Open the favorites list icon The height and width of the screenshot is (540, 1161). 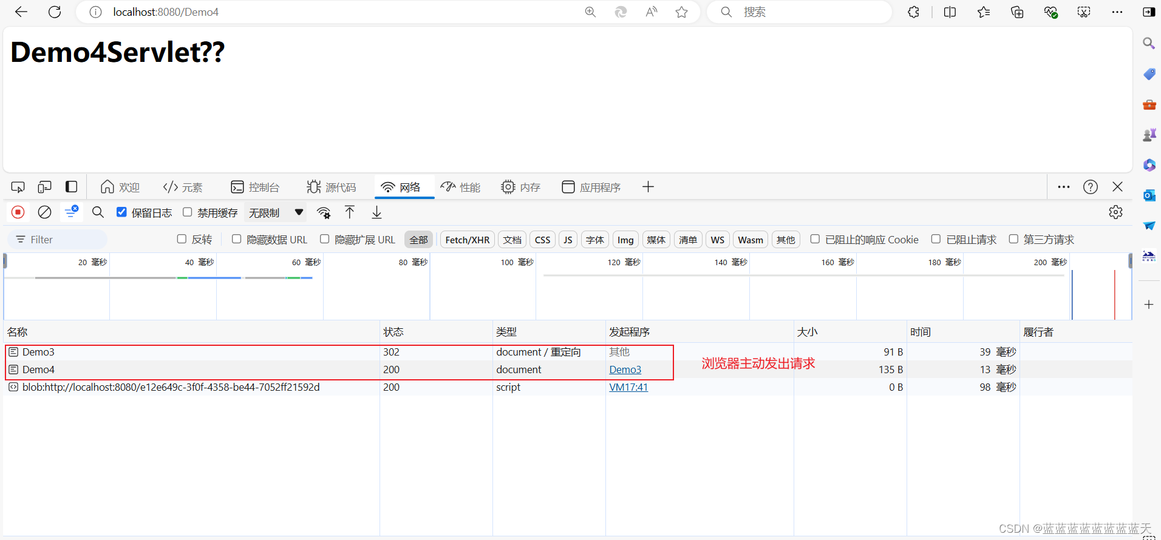(x=984, y=12)
